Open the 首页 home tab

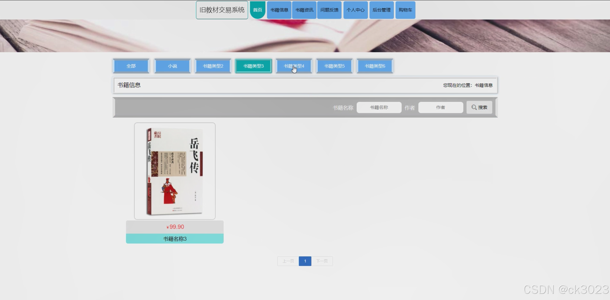coord(257,10)
